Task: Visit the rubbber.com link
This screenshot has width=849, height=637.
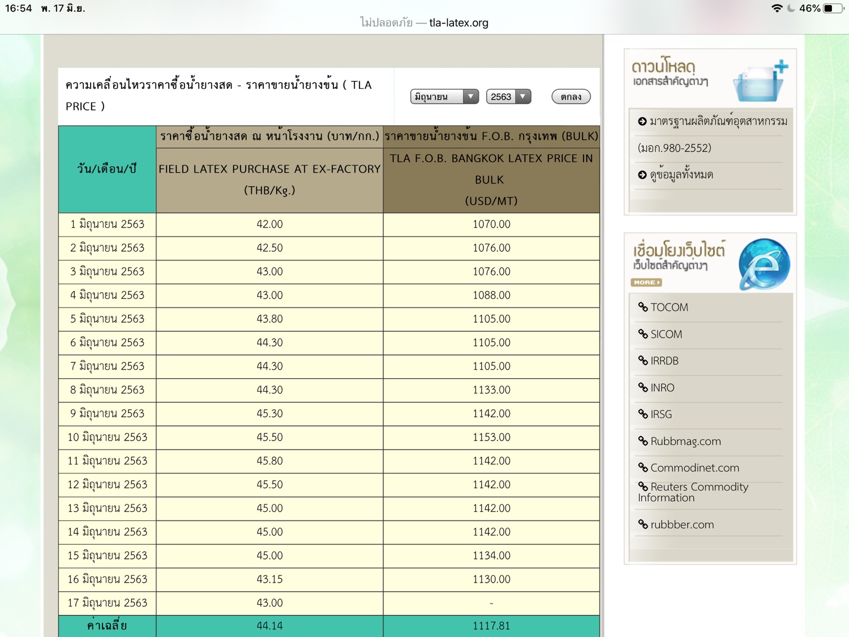Action: coord(682,524)
